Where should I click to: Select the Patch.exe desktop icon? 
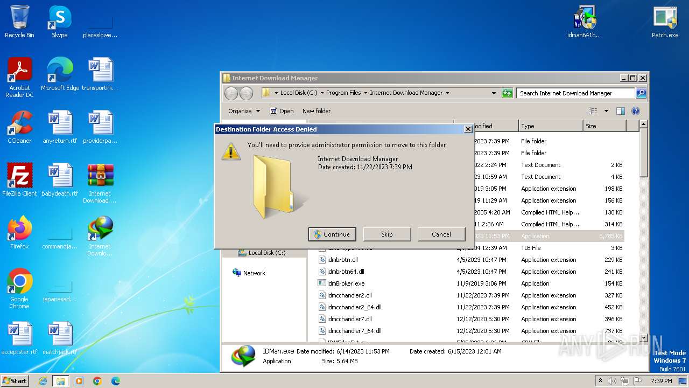(665, 22)
